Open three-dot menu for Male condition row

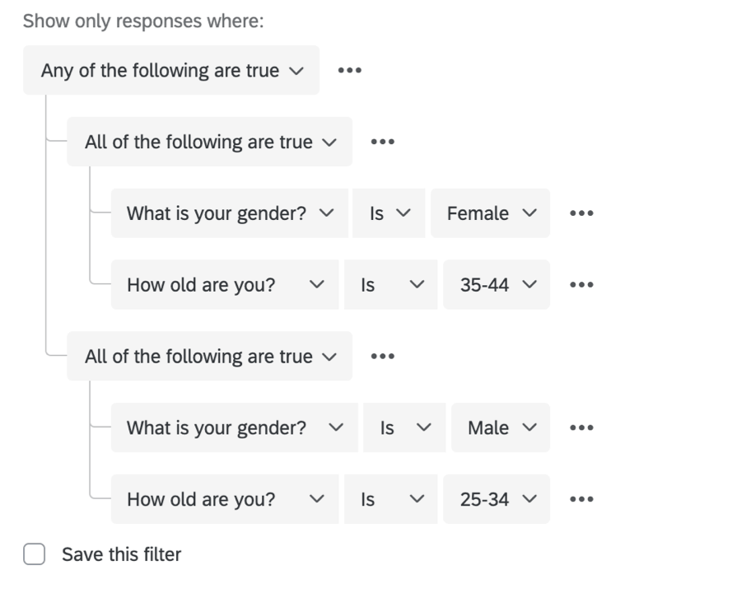tap(581, 428)
